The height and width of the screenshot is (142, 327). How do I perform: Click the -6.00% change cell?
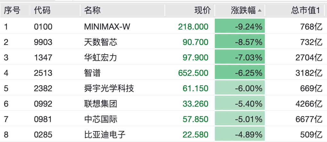tap(240, 87)
